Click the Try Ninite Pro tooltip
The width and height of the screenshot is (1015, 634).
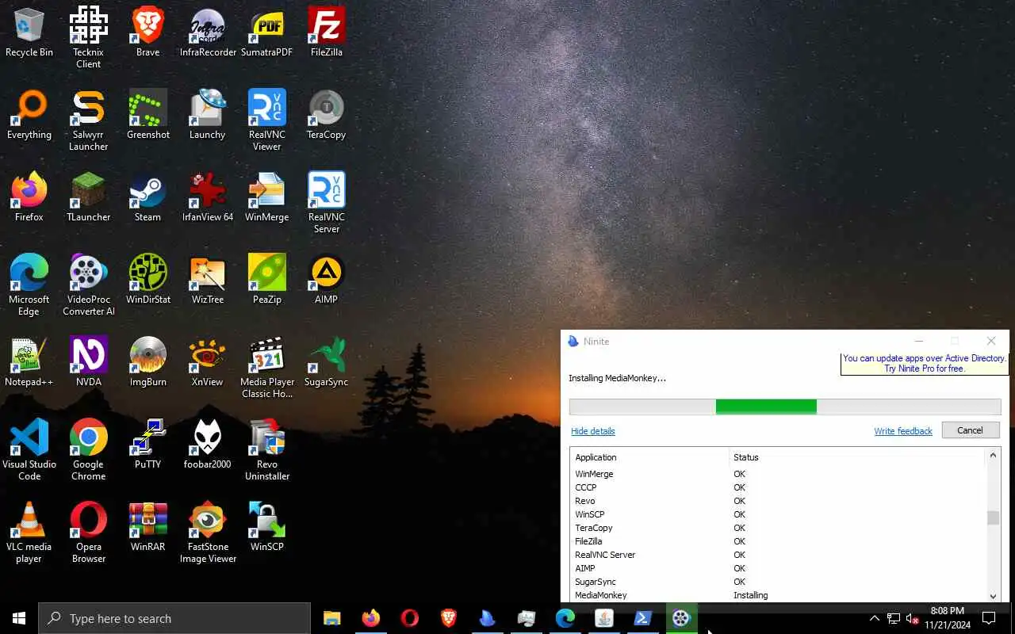(925, 363)
